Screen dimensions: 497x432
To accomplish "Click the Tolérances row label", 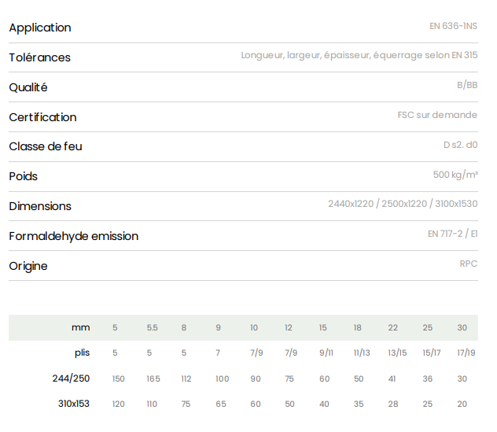I will coord(40,57).
